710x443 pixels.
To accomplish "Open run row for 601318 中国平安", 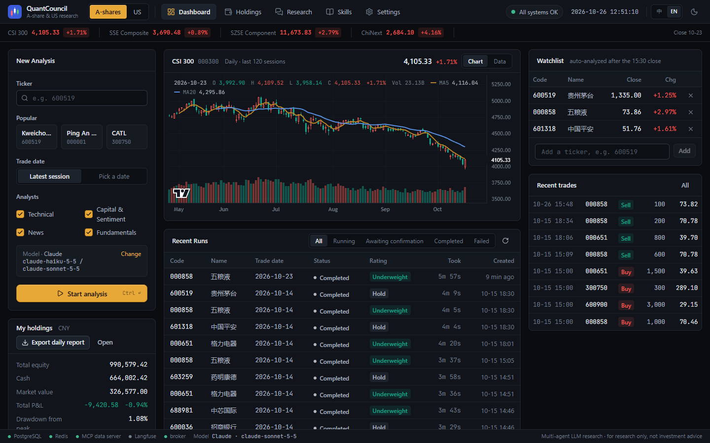I will (x=342, y=327).
